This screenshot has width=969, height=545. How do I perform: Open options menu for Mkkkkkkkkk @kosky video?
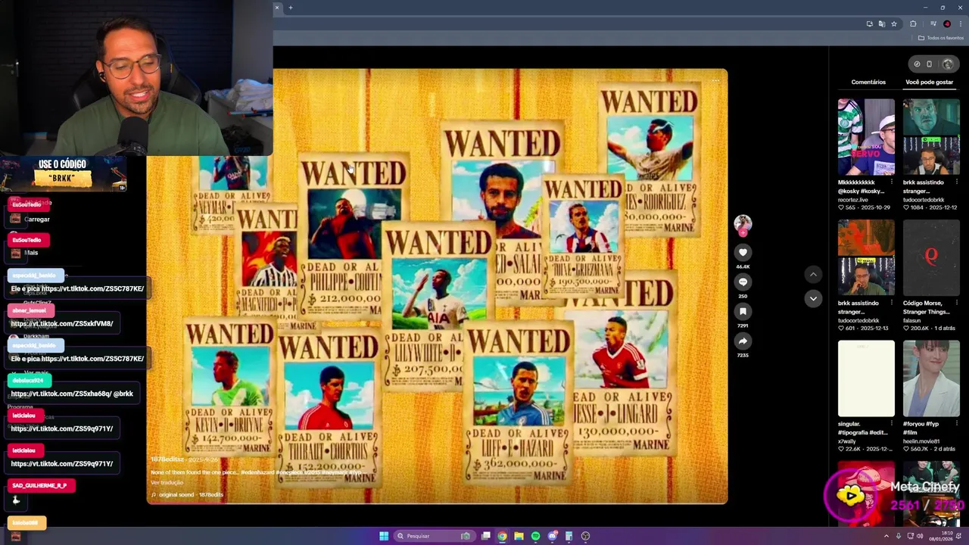tap(891, 182)
